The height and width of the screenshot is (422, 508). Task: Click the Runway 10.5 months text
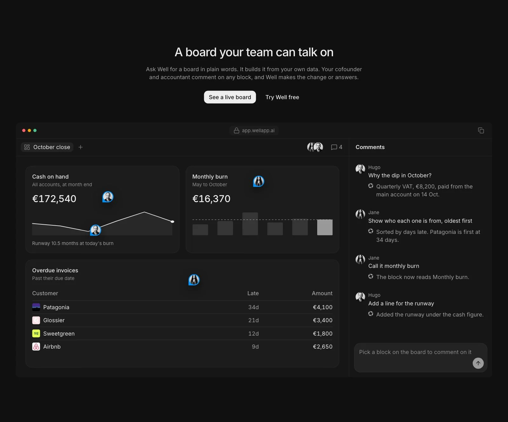tap(73, 243)
